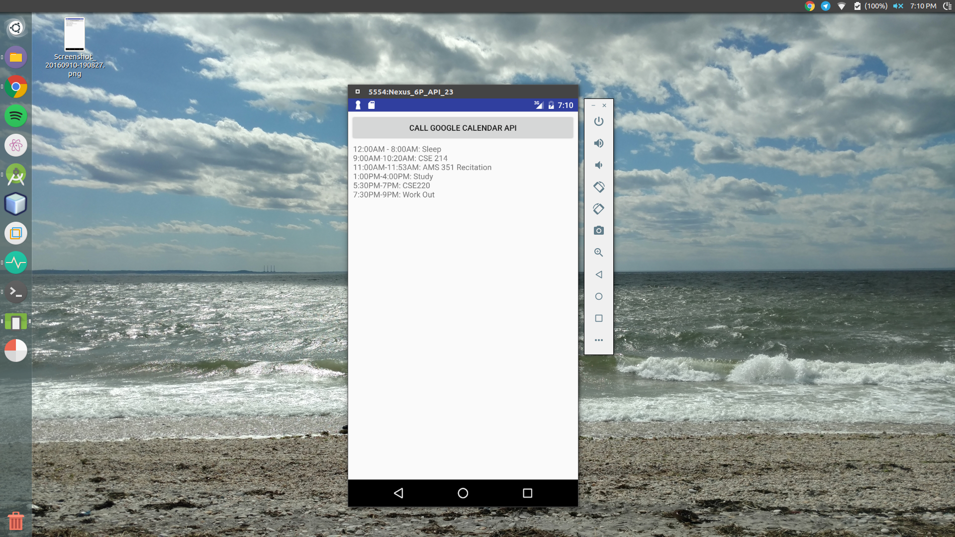Take emulator screenshot with camera icon
The height and width of the screenshot is (537, 955).
(x=598, y=231)
